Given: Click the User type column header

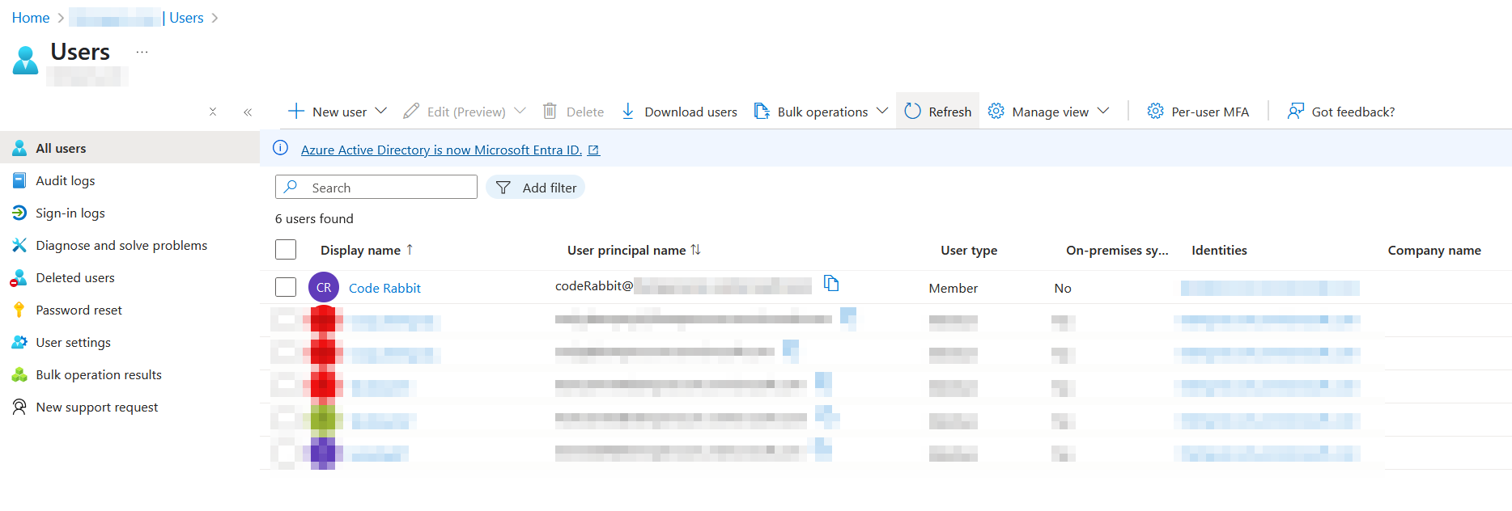Looking at the screenshot, I should 969,250.
